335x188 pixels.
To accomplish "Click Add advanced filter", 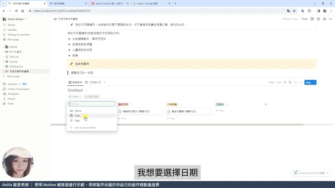I will click(91, 127).
